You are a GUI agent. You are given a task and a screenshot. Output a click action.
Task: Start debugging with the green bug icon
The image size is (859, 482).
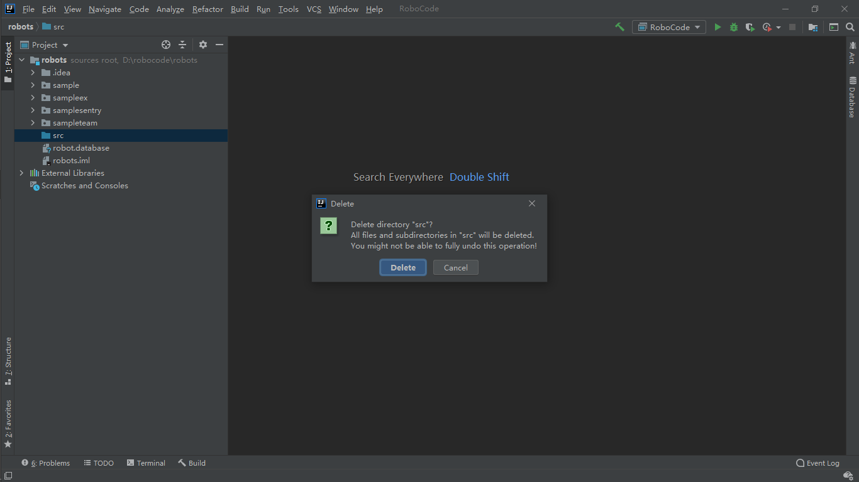[734, 27]
